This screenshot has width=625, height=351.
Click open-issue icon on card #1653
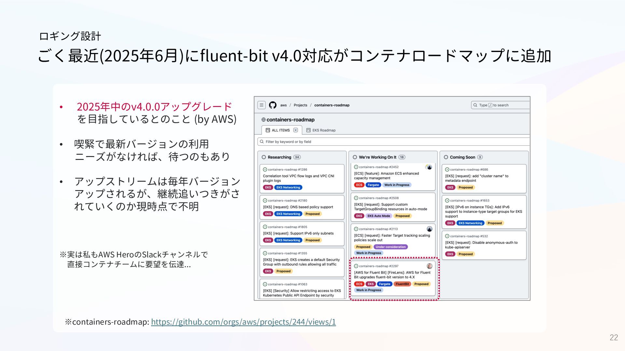click(447, 201)
